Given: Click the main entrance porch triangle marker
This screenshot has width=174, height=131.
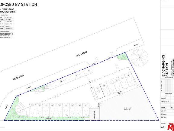Looking at the screenshot, I should tap(121, 95).
